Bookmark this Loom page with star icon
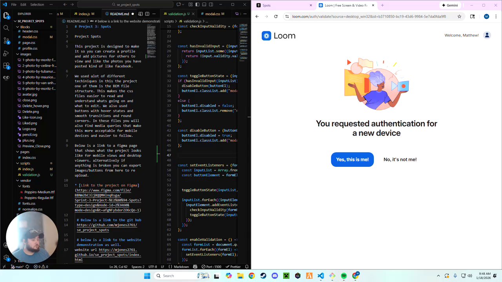The height and width of the screenshot is (282, 502). click(459, 16)
